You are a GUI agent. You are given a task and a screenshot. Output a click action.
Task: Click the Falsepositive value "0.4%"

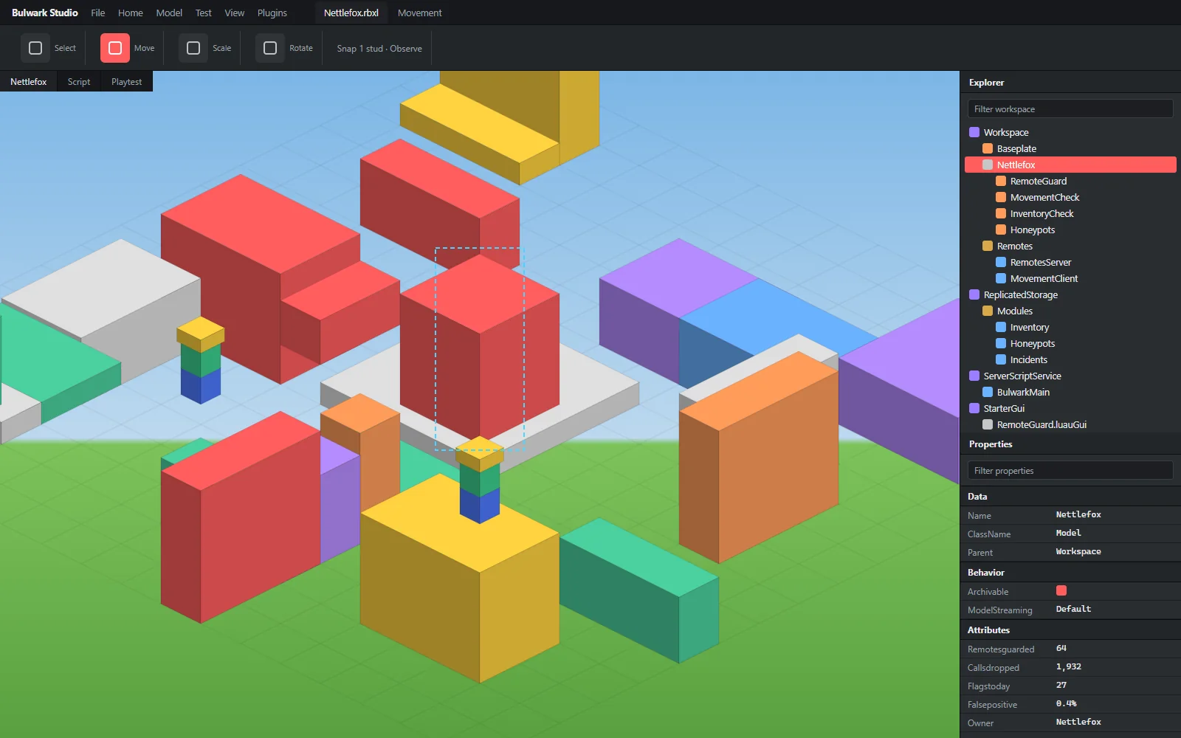[x=1066, y=703]
